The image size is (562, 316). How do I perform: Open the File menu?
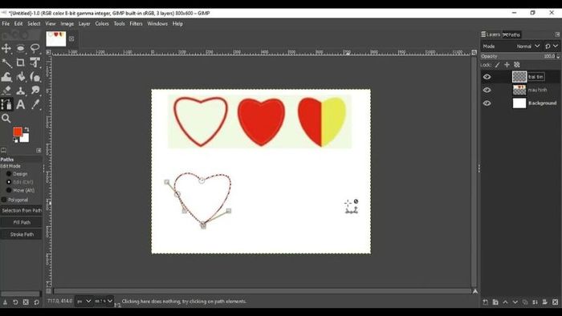point(6,23)
